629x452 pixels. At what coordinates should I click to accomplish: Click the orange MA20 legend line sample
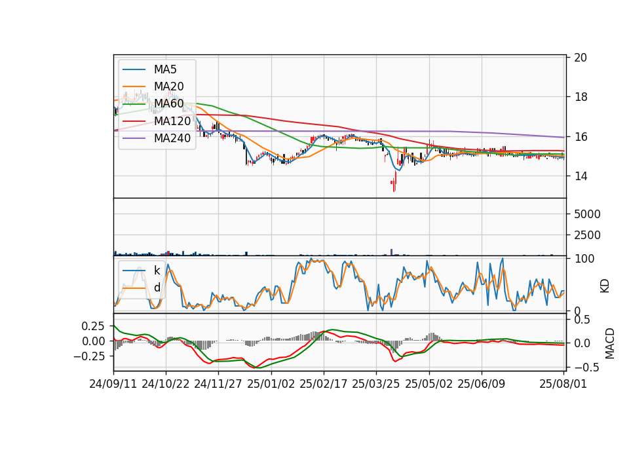click(134, 86)
